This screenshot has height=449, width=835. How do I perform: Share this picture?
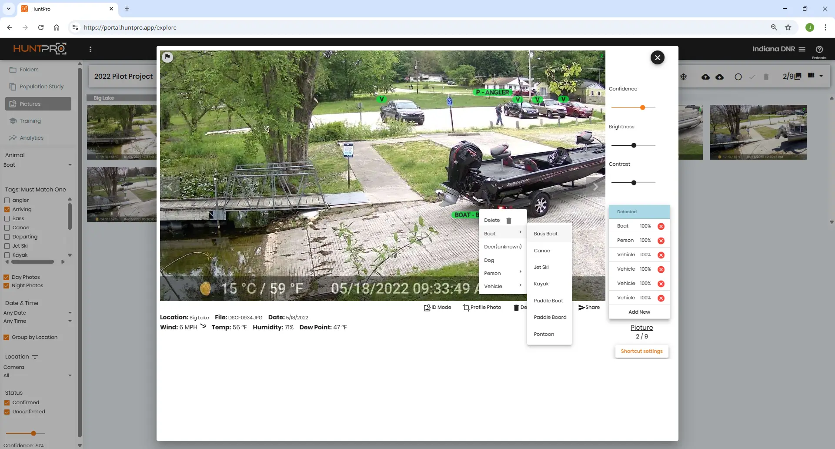click(x=589, y=307)
